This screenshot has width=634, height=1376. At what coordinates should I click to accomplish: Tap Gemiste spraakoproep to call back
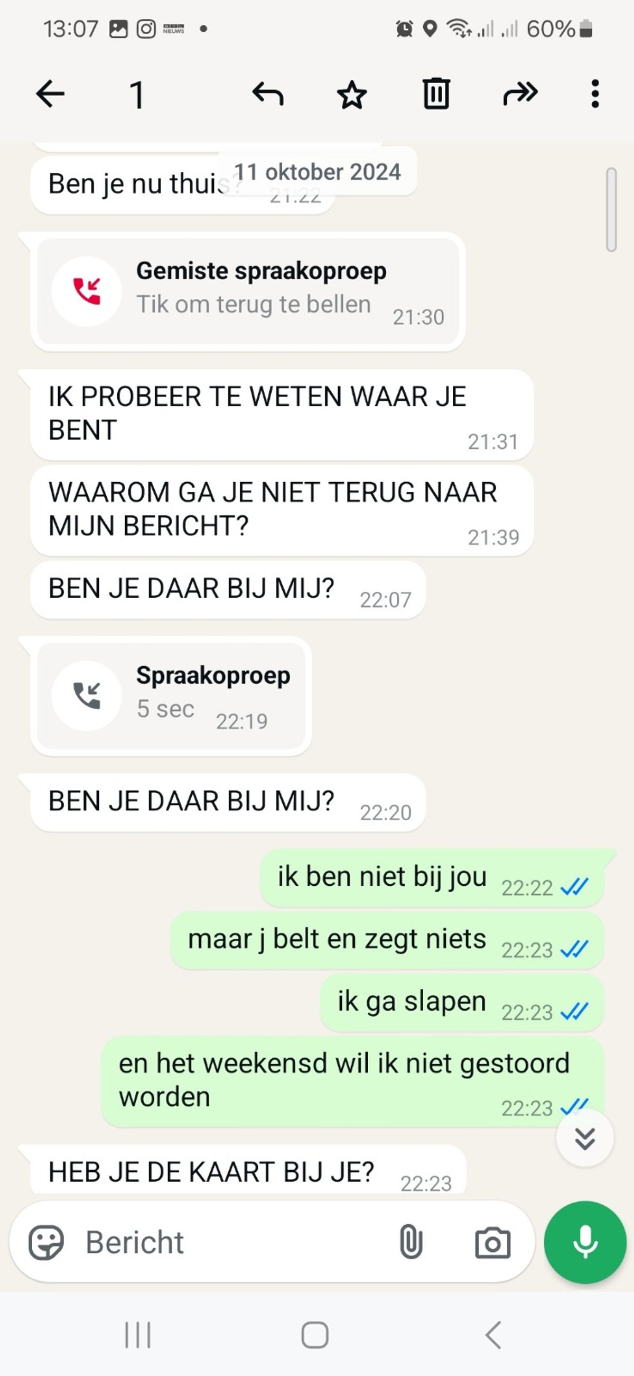(248, 292)
